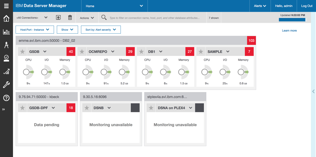Open the DSNB dropdown chevron
The width and height of the screenshot is (316, 157).
click(109, 108)
